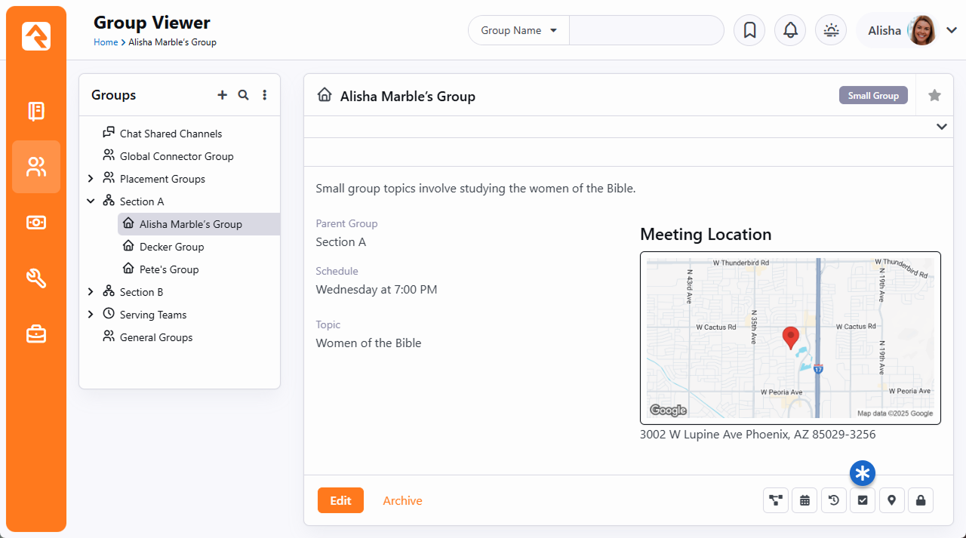Click the attendance checkmark icon
This screenshot has width=966, height=538.
[x=863, y=500]
